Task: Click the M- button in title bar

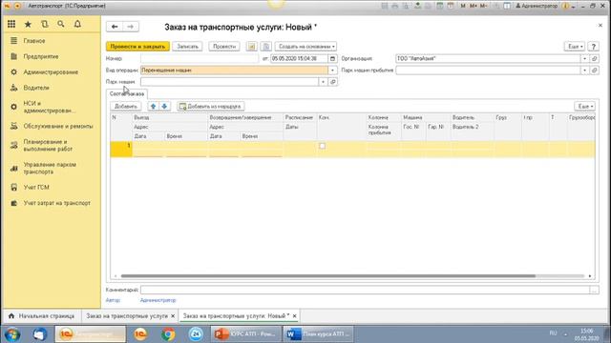Action: (484, 6)
